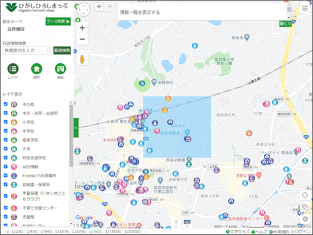The height and width of the screenshot is (235, 313).
Task: Select the 1/15000 map scale
Action: pos(113,231)
